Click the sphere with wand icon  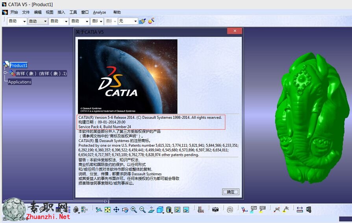pyautogui.click(x=151, y=21)
